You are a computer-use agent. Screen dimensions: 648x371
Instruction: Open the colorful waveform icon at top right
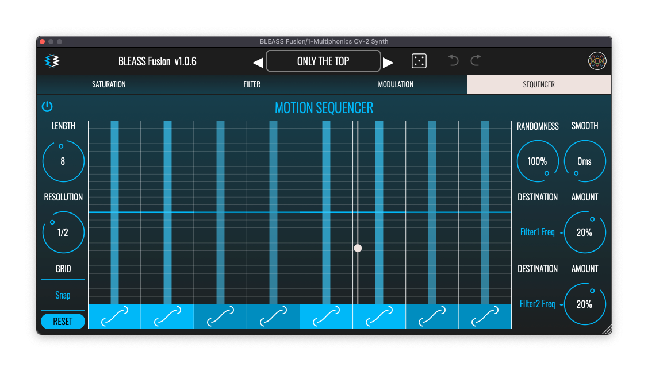tap(597, 61)
